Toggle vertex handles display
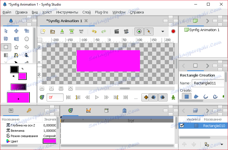 point(149,31)
